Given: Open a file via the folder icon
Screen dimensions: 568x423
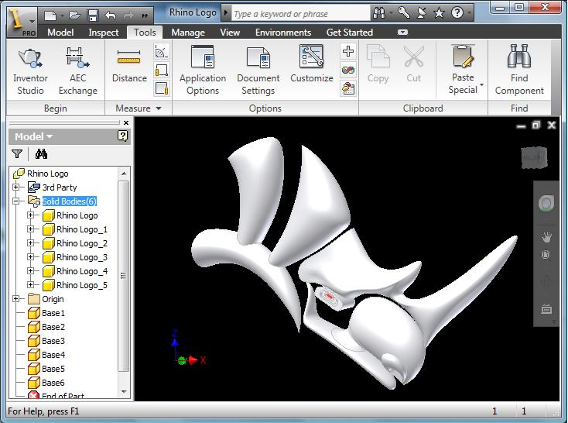Looking at the screenshot, I should pos(75,15).
